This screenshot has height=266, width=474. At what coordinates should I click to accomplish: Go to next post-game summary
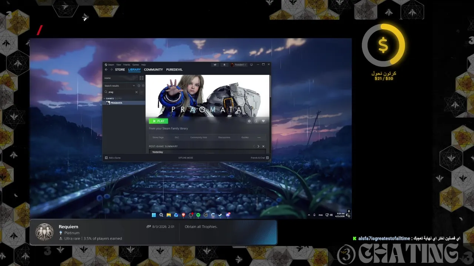pyautogui.click(x=258, y=146)
